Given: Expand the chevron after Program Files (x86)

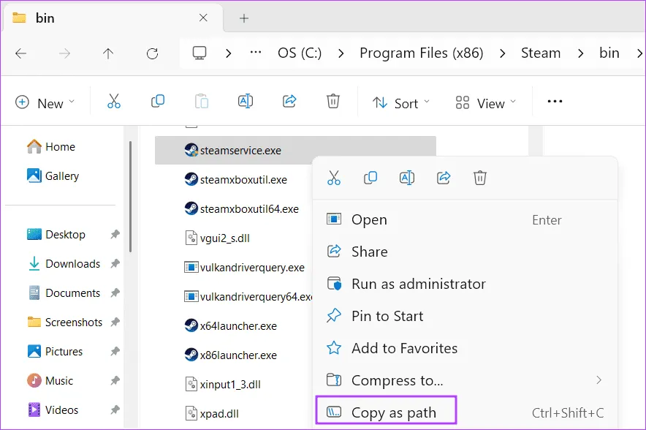Looking at the screenshot, I should 502,53.
